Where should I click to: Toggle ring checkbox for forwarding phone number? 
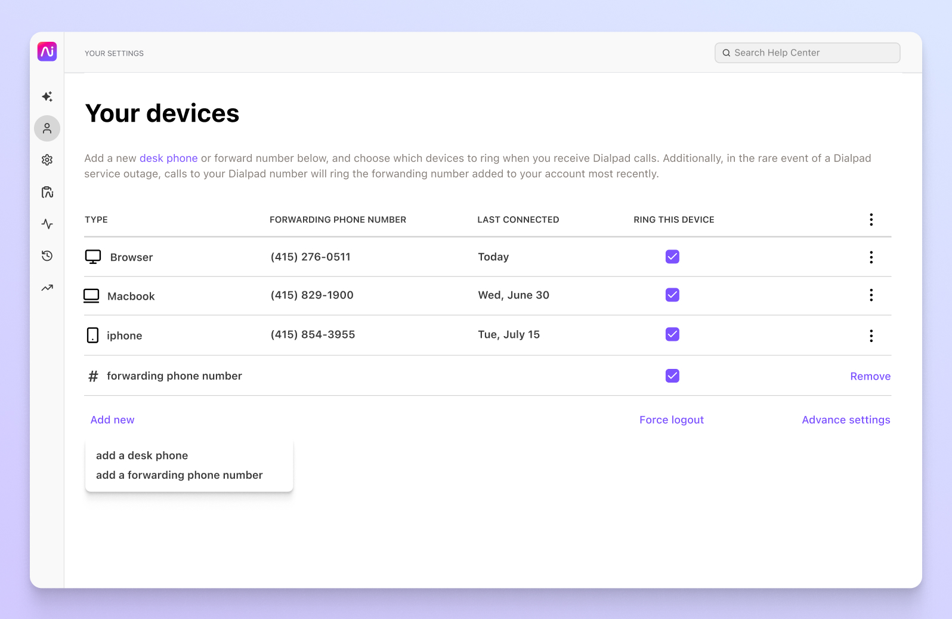pyautogui.click(x=672, y=375)
